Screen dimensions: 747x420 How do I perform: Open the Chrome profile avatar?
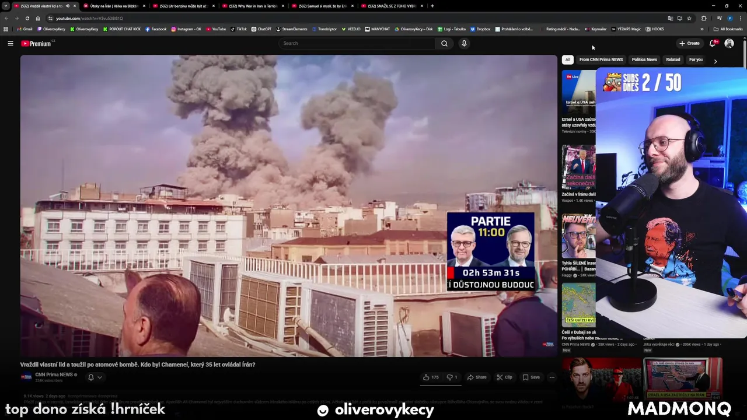pyautogui.click(x=730, y=18)
